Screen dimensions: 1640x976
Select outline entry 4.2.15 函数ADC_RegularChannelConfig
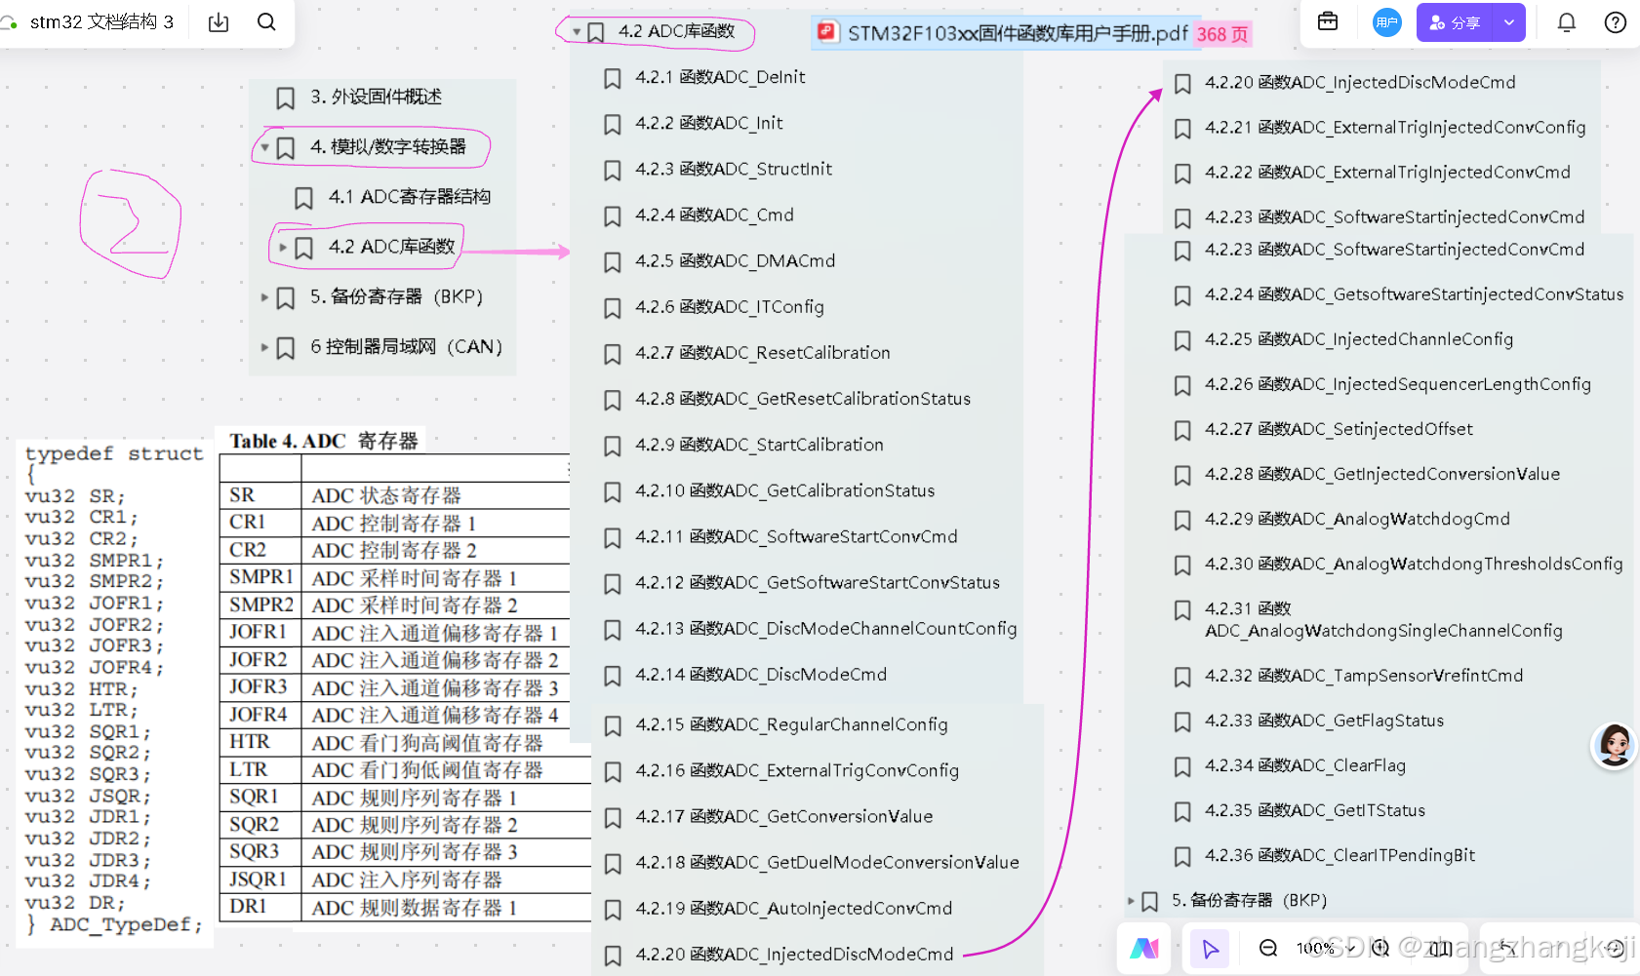coord(791,724)
